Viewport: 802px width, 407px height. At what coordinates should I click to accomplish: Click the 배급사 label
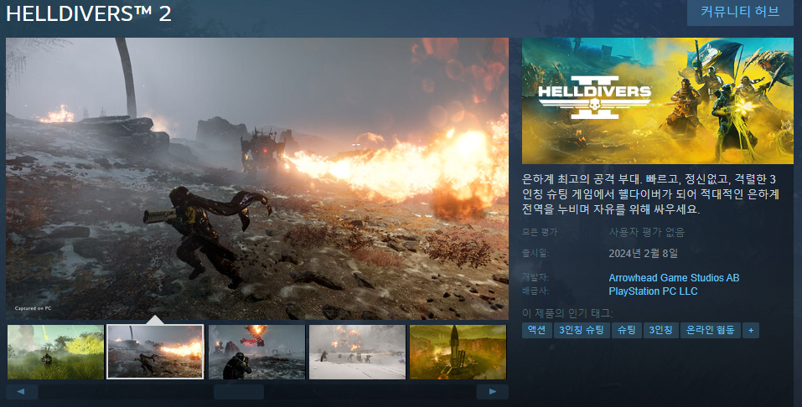[x=536, y=291]
